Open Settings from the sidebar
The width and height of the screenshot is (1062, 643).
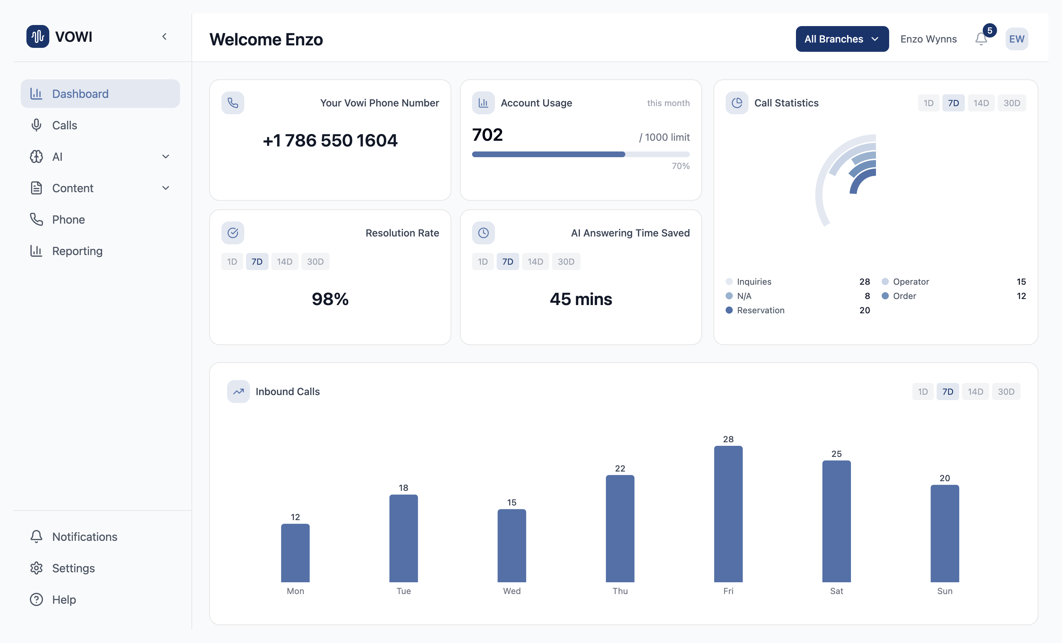(73, 568)
